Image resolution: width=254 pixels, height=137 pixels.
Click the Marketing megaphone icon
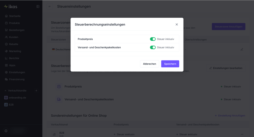coord(6,51)
